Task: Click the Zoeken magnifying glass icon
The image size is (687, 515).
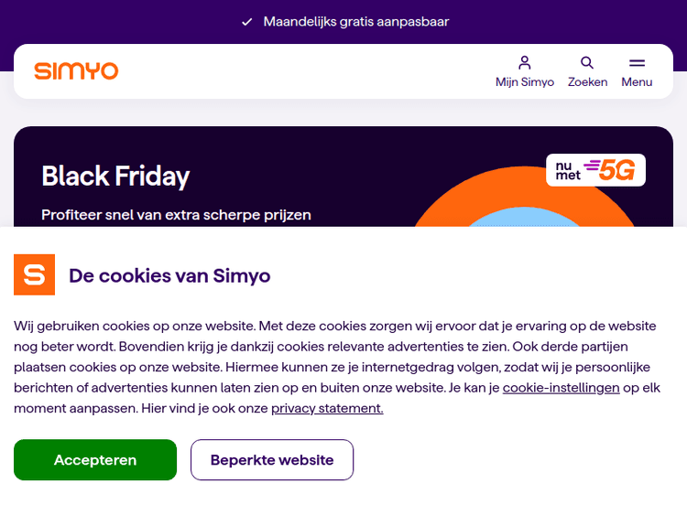Action: 587,63
